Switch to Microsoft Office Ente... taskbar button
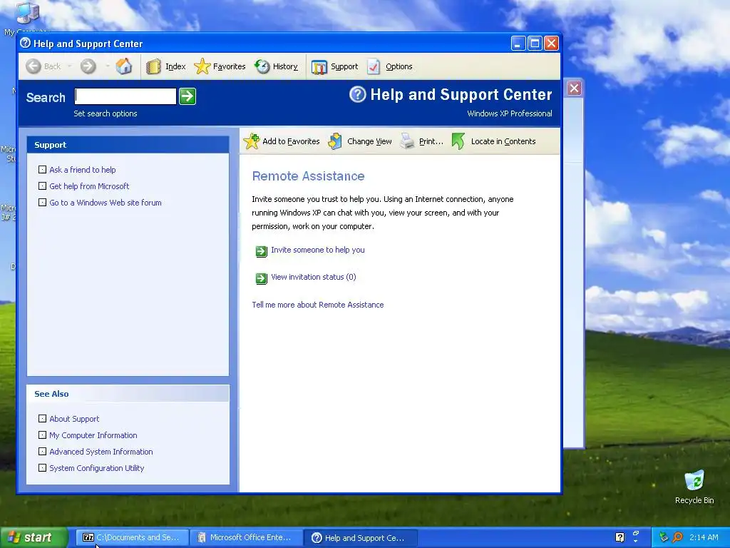730x548 pixels. click(247, 537)
